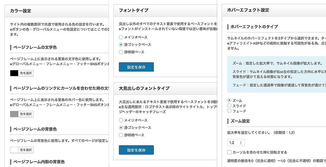The width and height of the screenshot is (326, 167).
Task: Click 色を選択 button under ページフレームの文字色
Action: point(26,73)
